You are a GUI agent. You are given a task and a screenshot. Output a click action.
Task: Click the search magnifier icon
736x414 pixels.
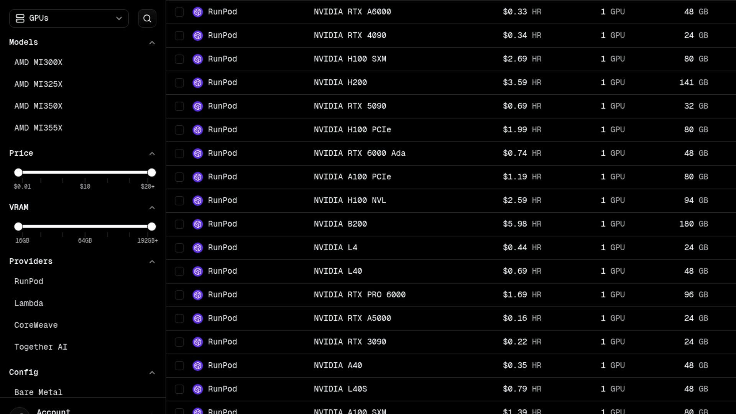(x=147, y=18)
